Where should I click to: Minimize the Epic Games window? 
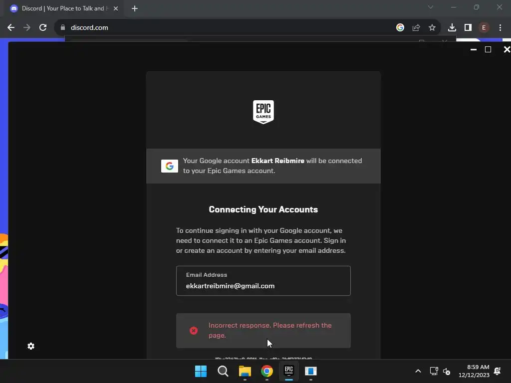pyautogui.click(x=474, y=49)
